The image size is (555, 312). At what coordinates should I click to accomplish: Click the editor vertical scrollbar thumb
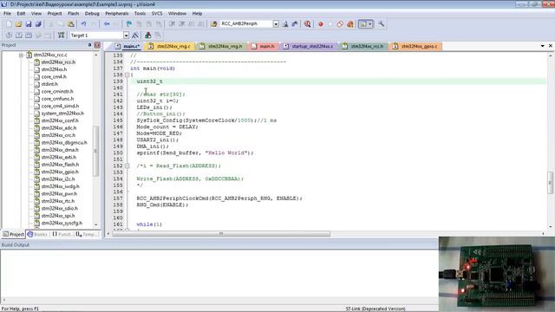click(550, 183)
